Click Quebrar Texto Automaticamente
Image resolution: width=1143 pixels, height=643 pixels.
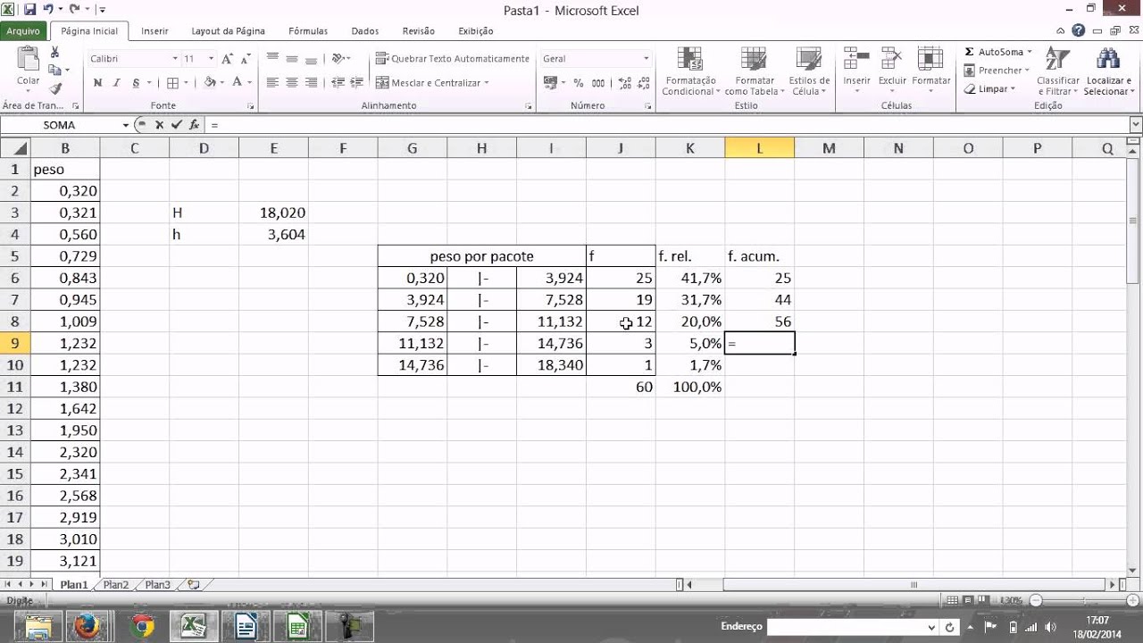(453, 58)
